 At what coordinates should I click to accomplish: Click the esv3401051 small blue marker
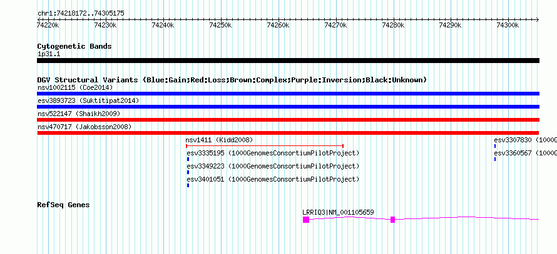[x=188, y=185]
